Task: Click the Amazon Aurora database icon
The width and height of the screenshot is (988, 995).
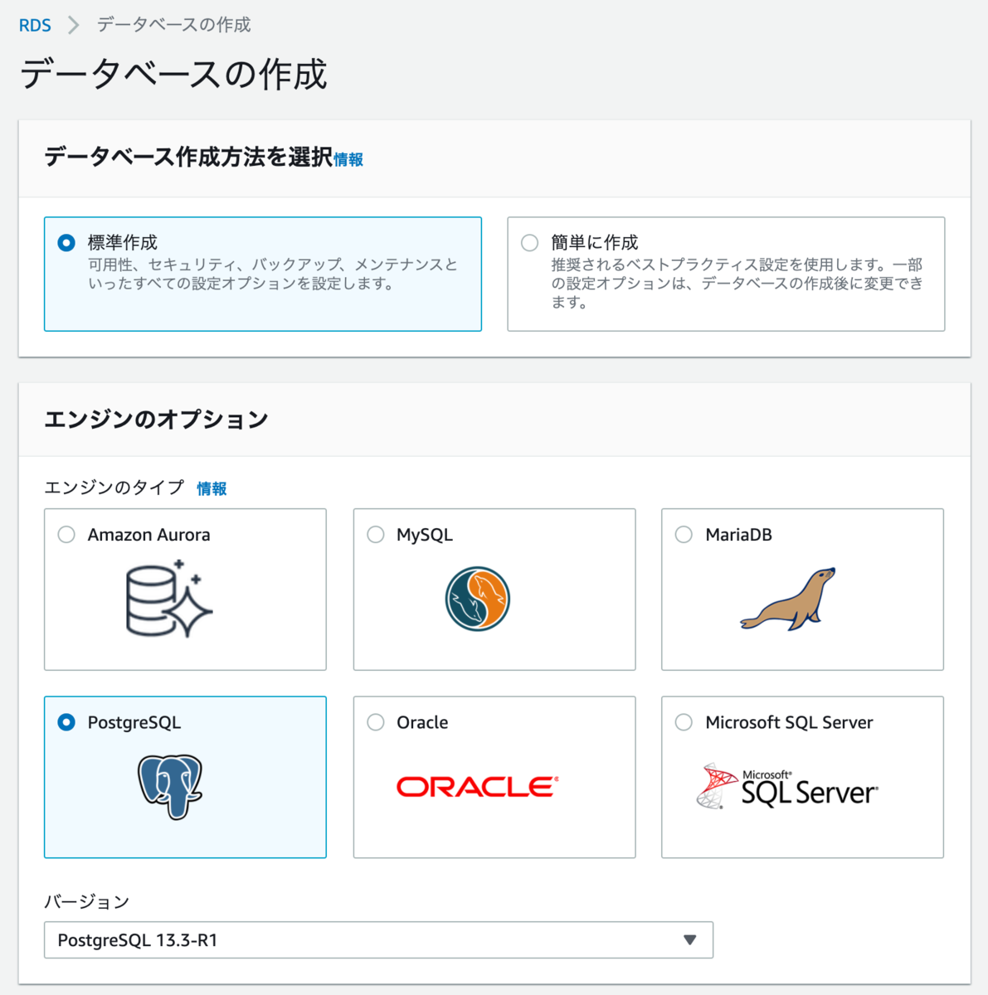Action: (169, 599)
